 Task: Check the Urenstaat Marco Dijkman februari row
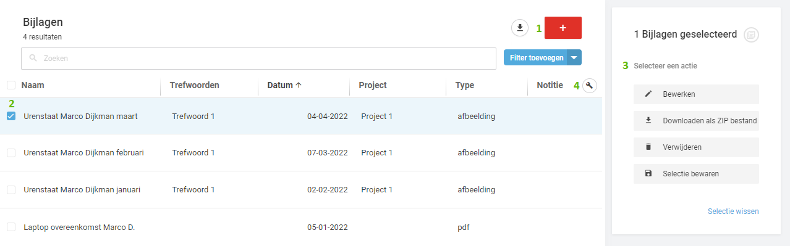(11, 153)
